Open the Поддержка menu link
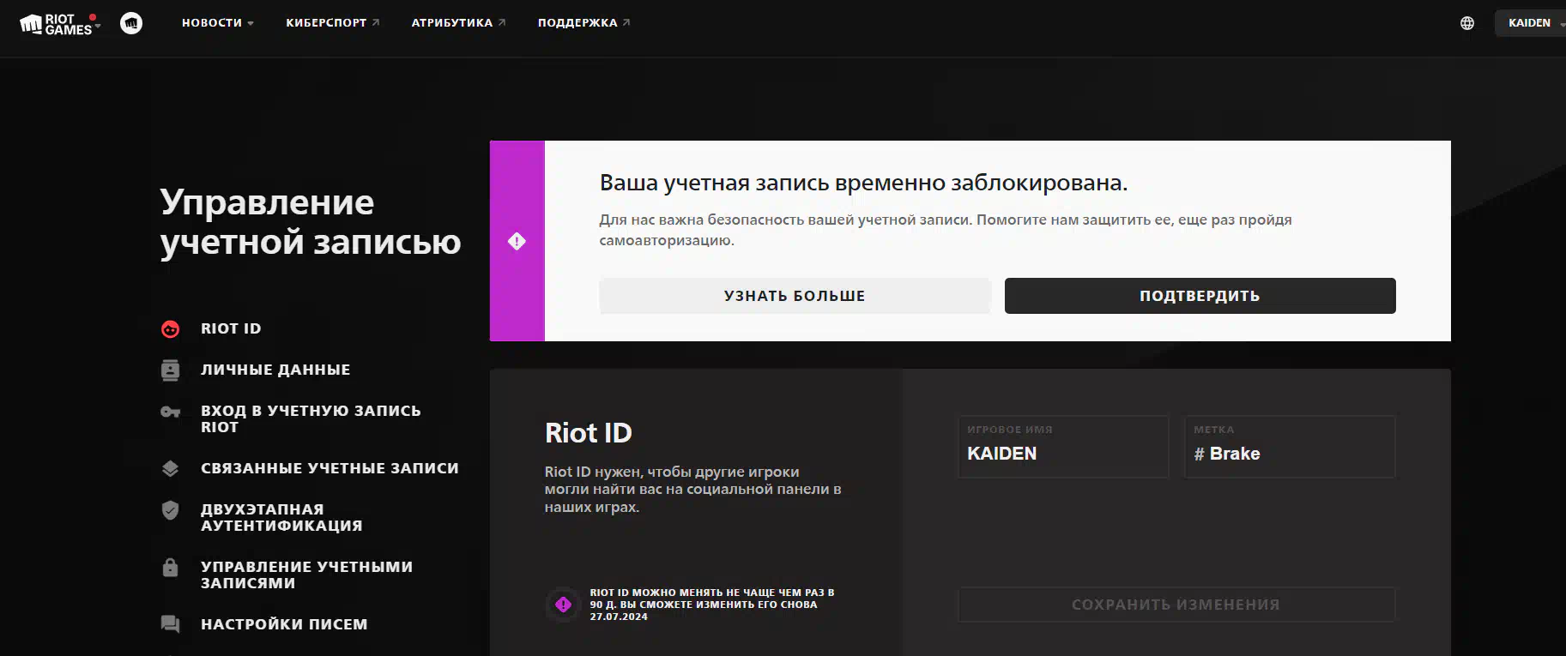The image size is (1566, 656). [583, 23]
